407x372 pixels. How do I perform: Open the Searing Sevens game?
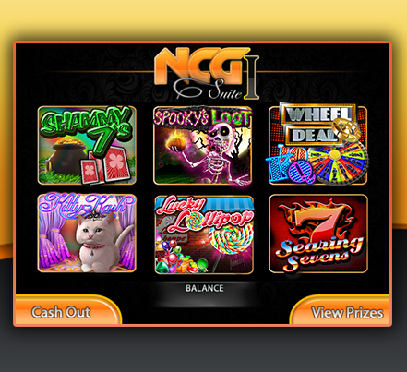318,234
